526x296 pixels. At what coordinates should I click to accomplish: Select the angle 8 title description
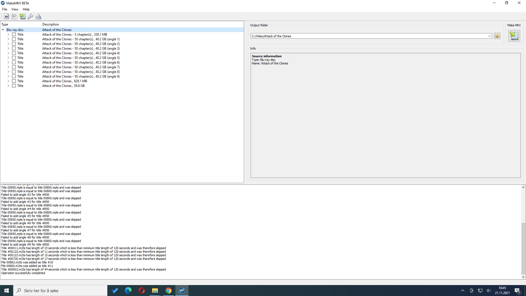81,72
